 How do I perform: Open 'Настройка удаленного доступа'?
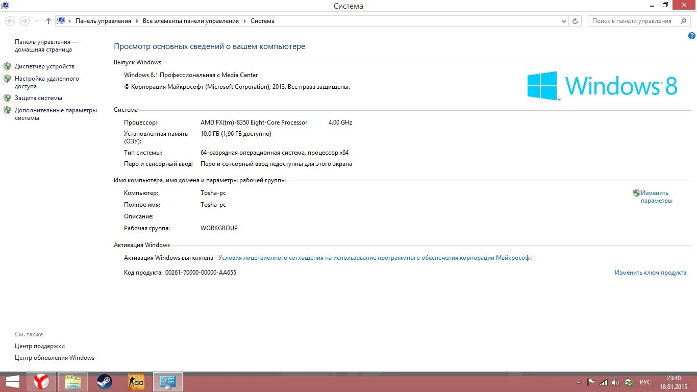tap(47, 83)
